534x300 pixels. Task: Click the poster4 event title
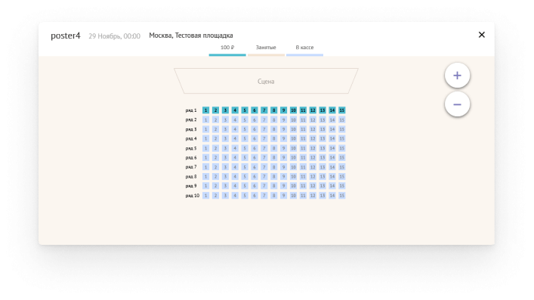point(66,36)
